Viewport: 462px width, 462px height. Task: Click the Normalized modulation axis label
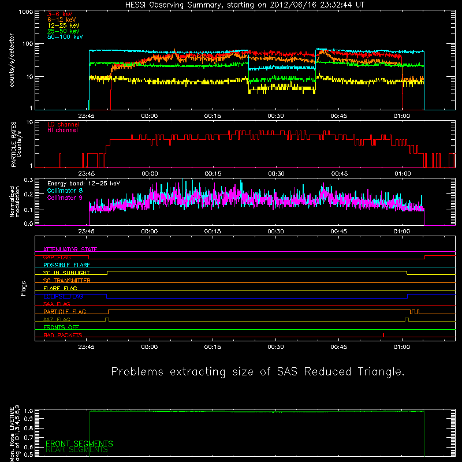tap(14, 202)
